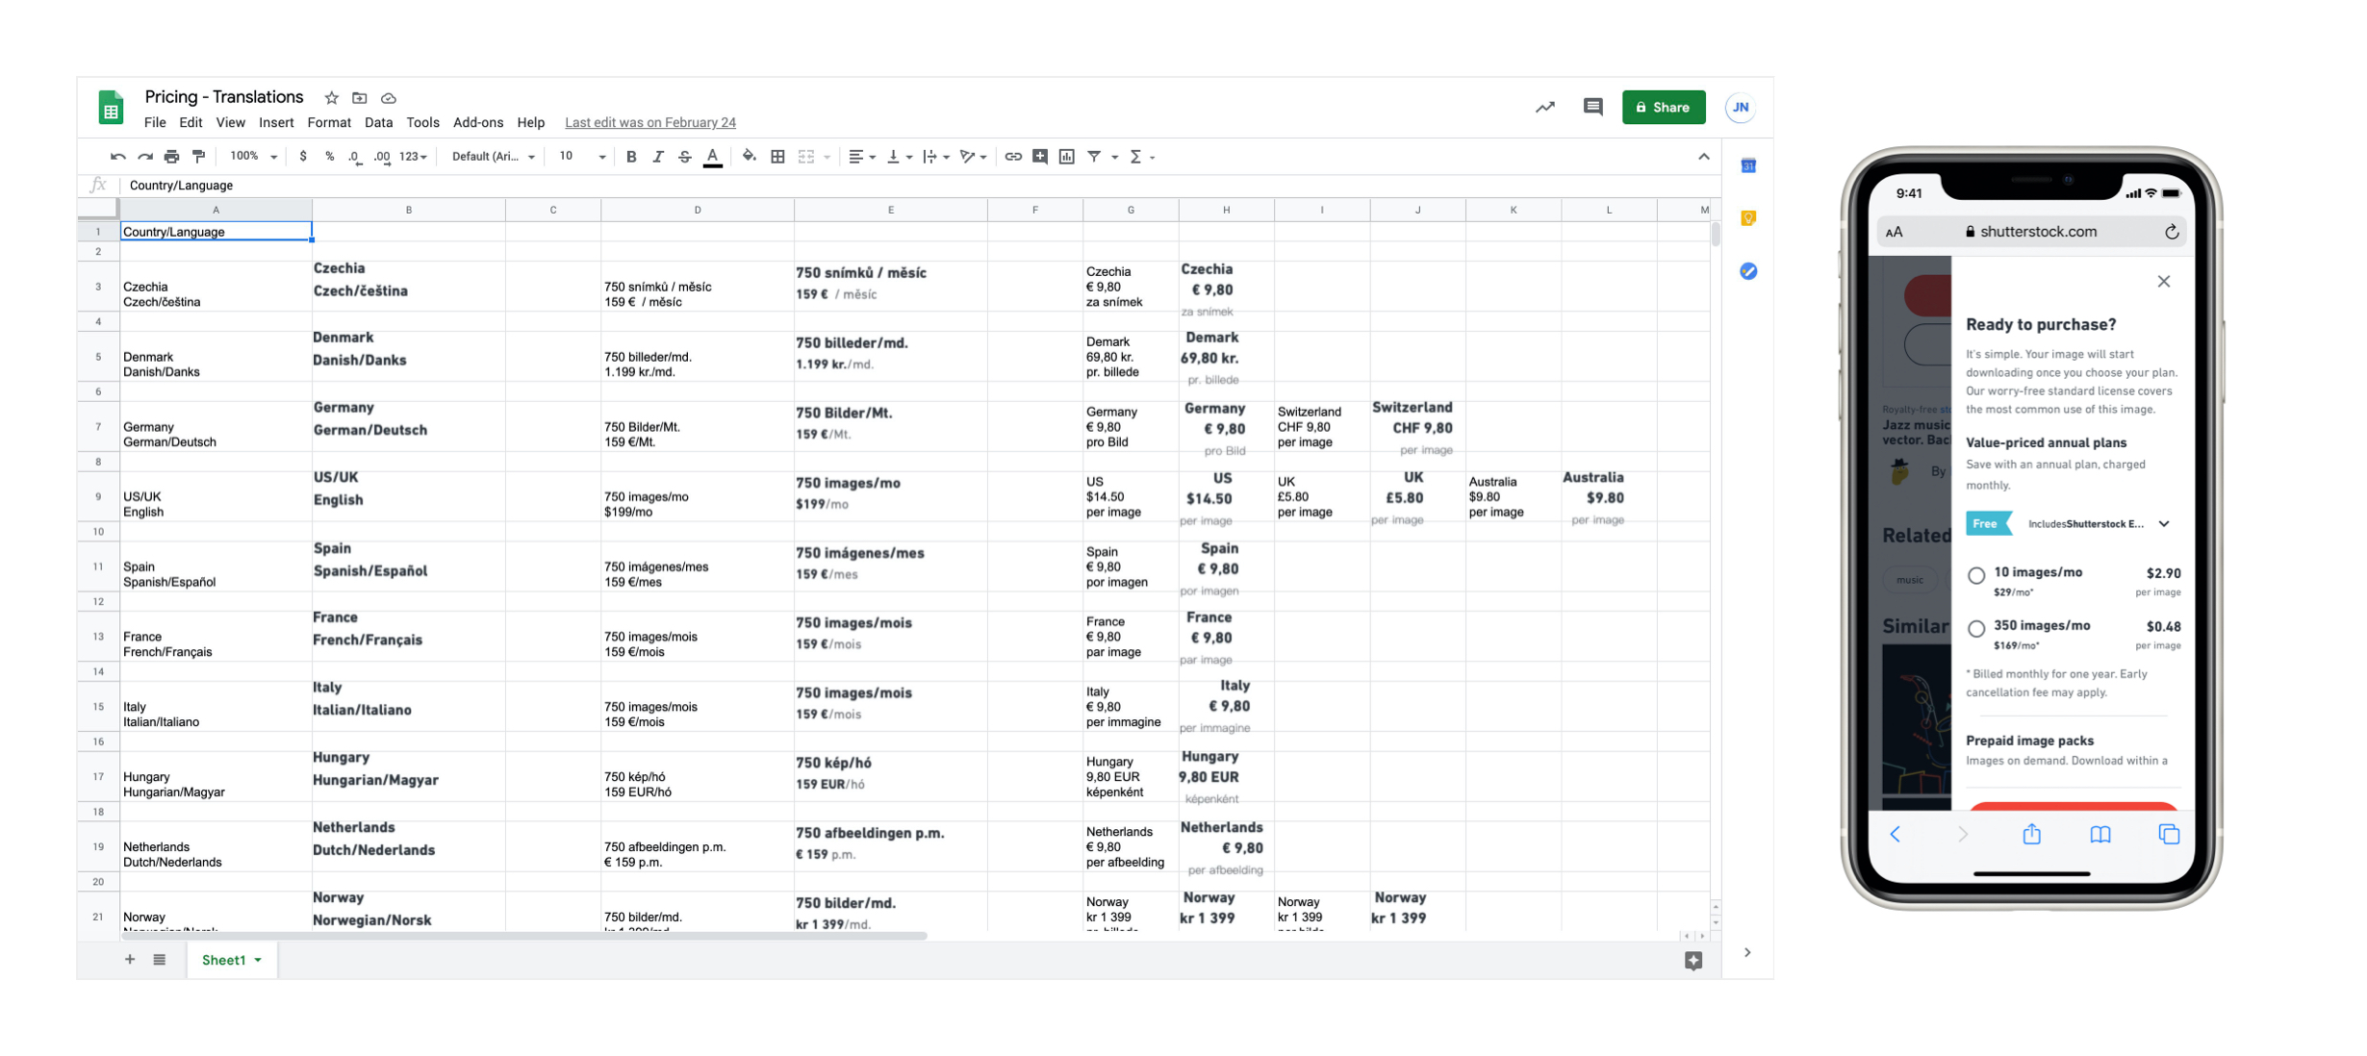Screen dimensions: 2367x1056
Task: Open the last edit February 24 link
Action: 649,122
